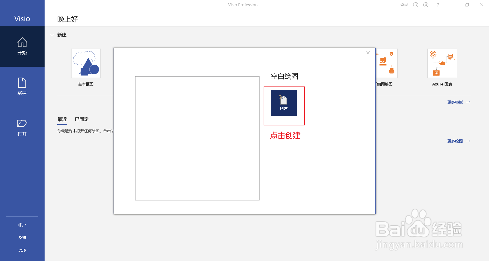Open the 更多绘图 link

click(459, 141)
